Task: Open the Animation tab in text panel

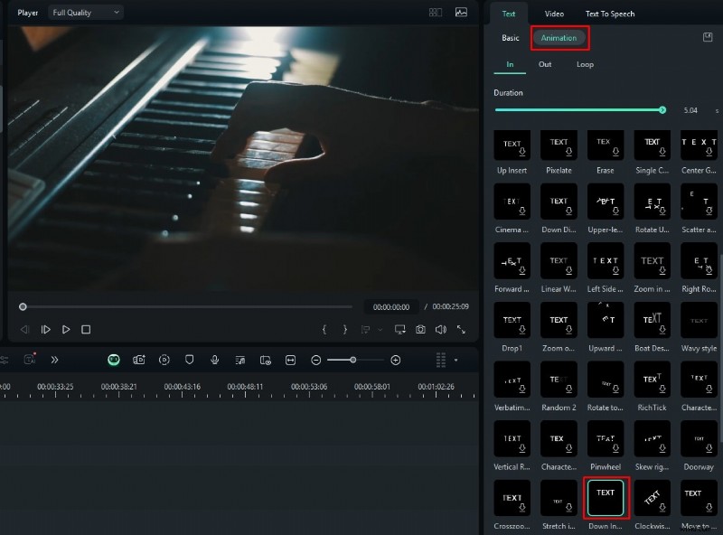Action: click(x=559, y=38)
